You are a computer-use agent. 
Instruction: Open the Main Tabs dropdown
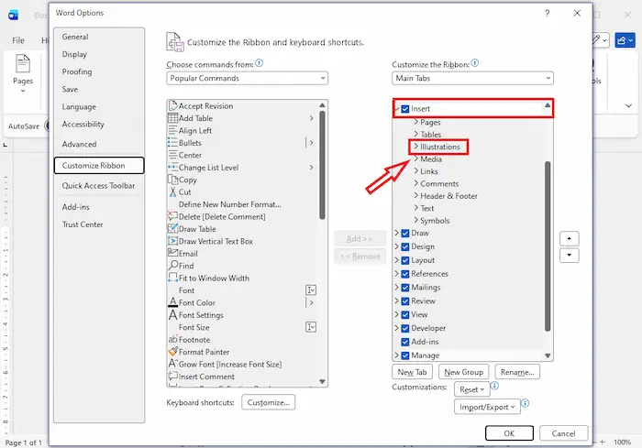[471, 79]
